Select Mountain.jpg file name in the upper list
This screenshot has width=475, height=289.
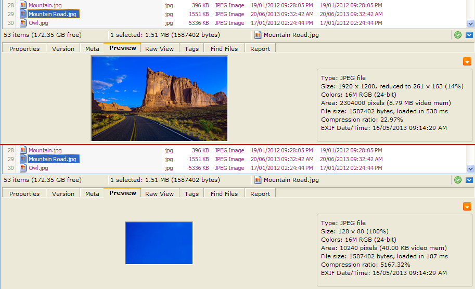pyautogui.click(x=45, y=5)
